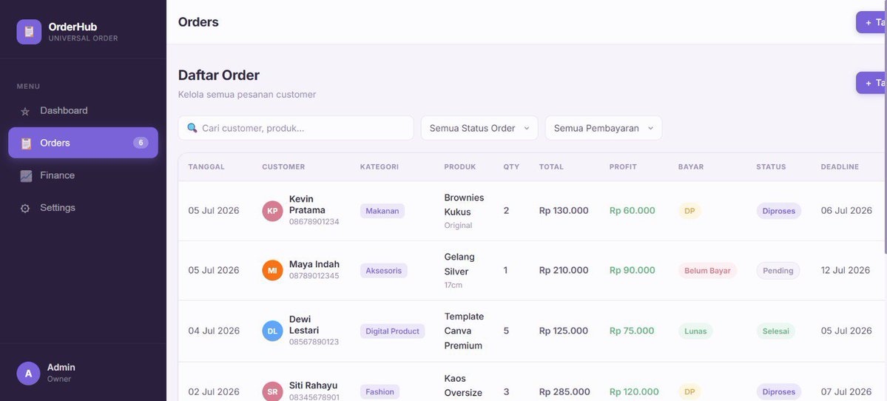Viewport: 887px width, 401px height.
Task: Click the Fashion category tag
Action: point(380,391)
